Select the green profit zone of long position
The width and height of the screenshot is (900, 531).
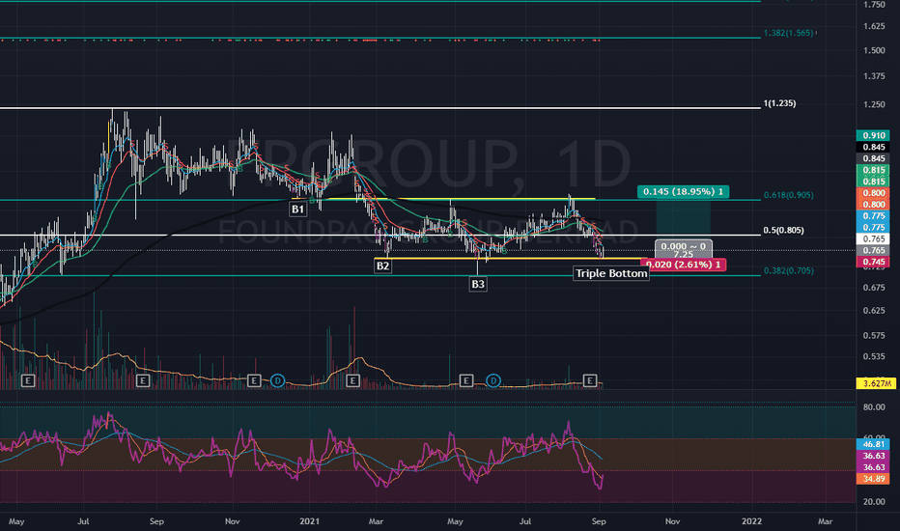coord(683,219)
